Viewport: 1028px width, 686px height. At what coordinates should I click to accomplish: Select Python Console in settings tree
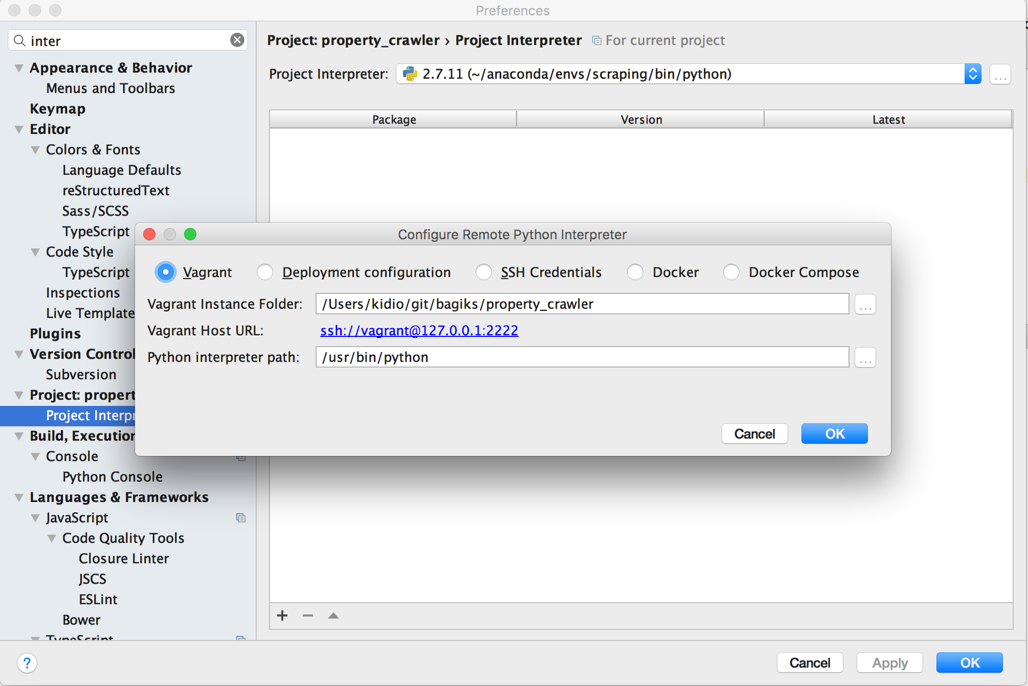pos(112,477)
